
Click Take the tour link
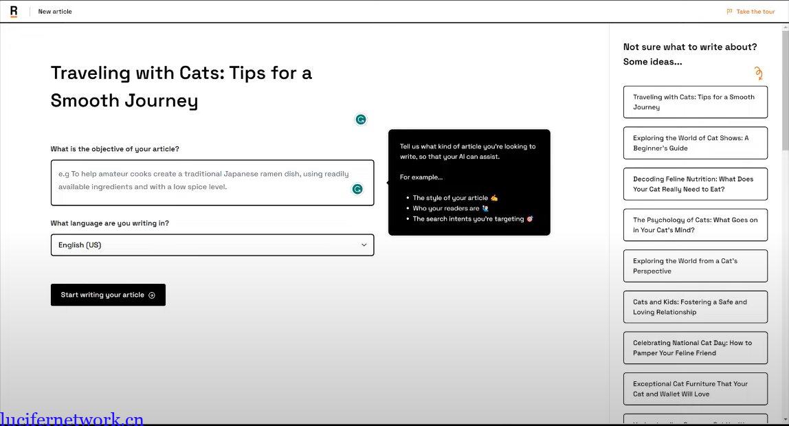click(755, 12)
